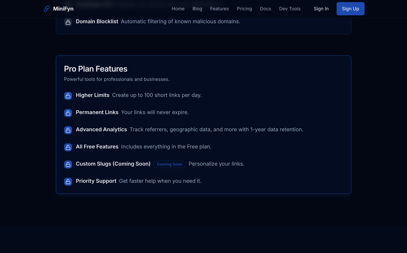Viewport: 407px width, 253px height.
Task: Click the Sign Up button
Action: coord(351,9)
